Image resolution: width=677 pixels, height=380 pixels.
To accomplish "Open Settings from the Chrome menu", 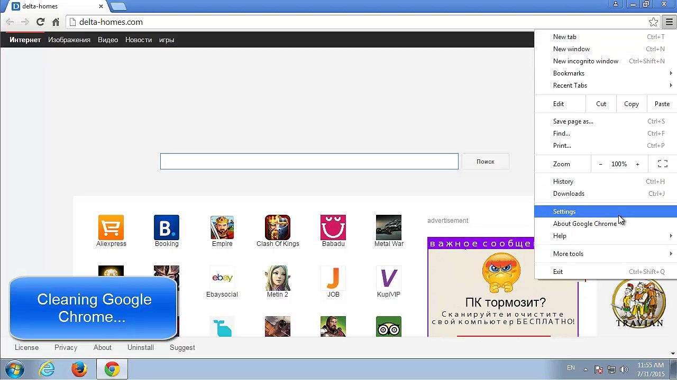I will coord(606,212).
